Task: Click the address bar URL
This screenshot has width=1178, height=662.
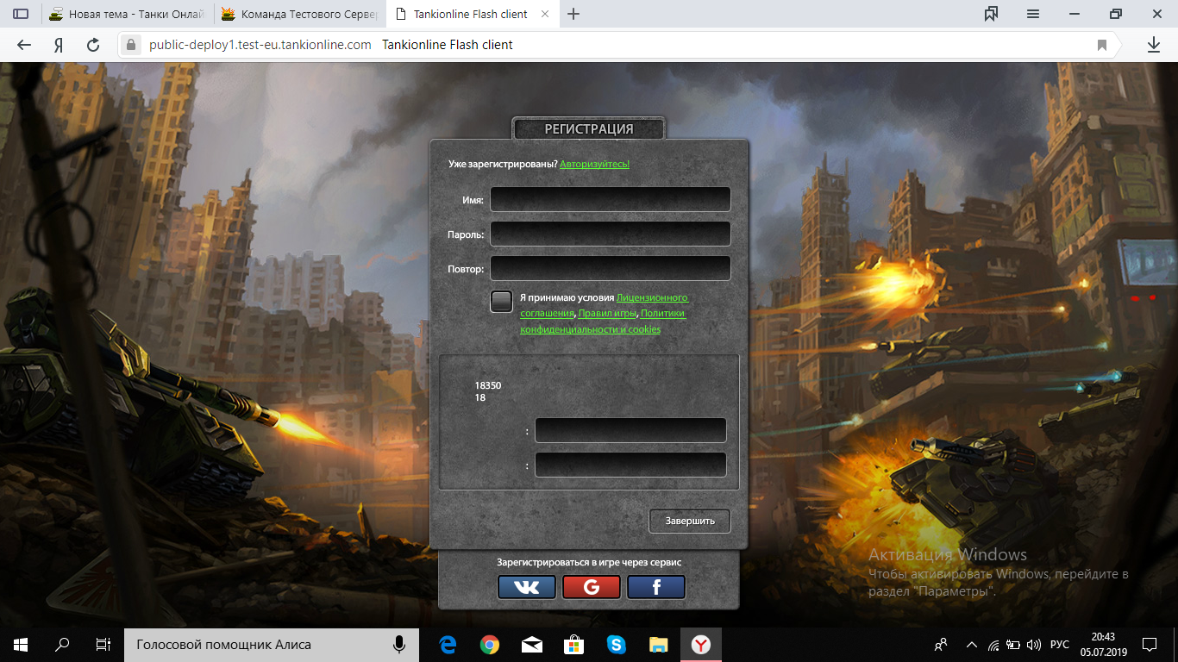Action: 260,45
